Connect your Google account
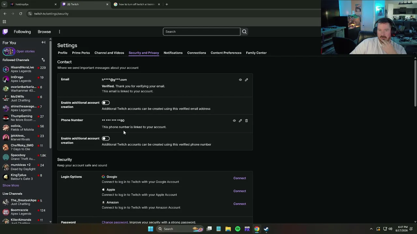Viewport: 417px width, 234px height. (239, 178)
